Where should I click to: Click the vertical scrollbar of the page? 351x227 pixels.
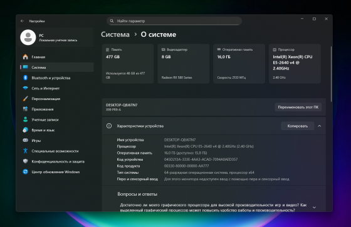331,74
